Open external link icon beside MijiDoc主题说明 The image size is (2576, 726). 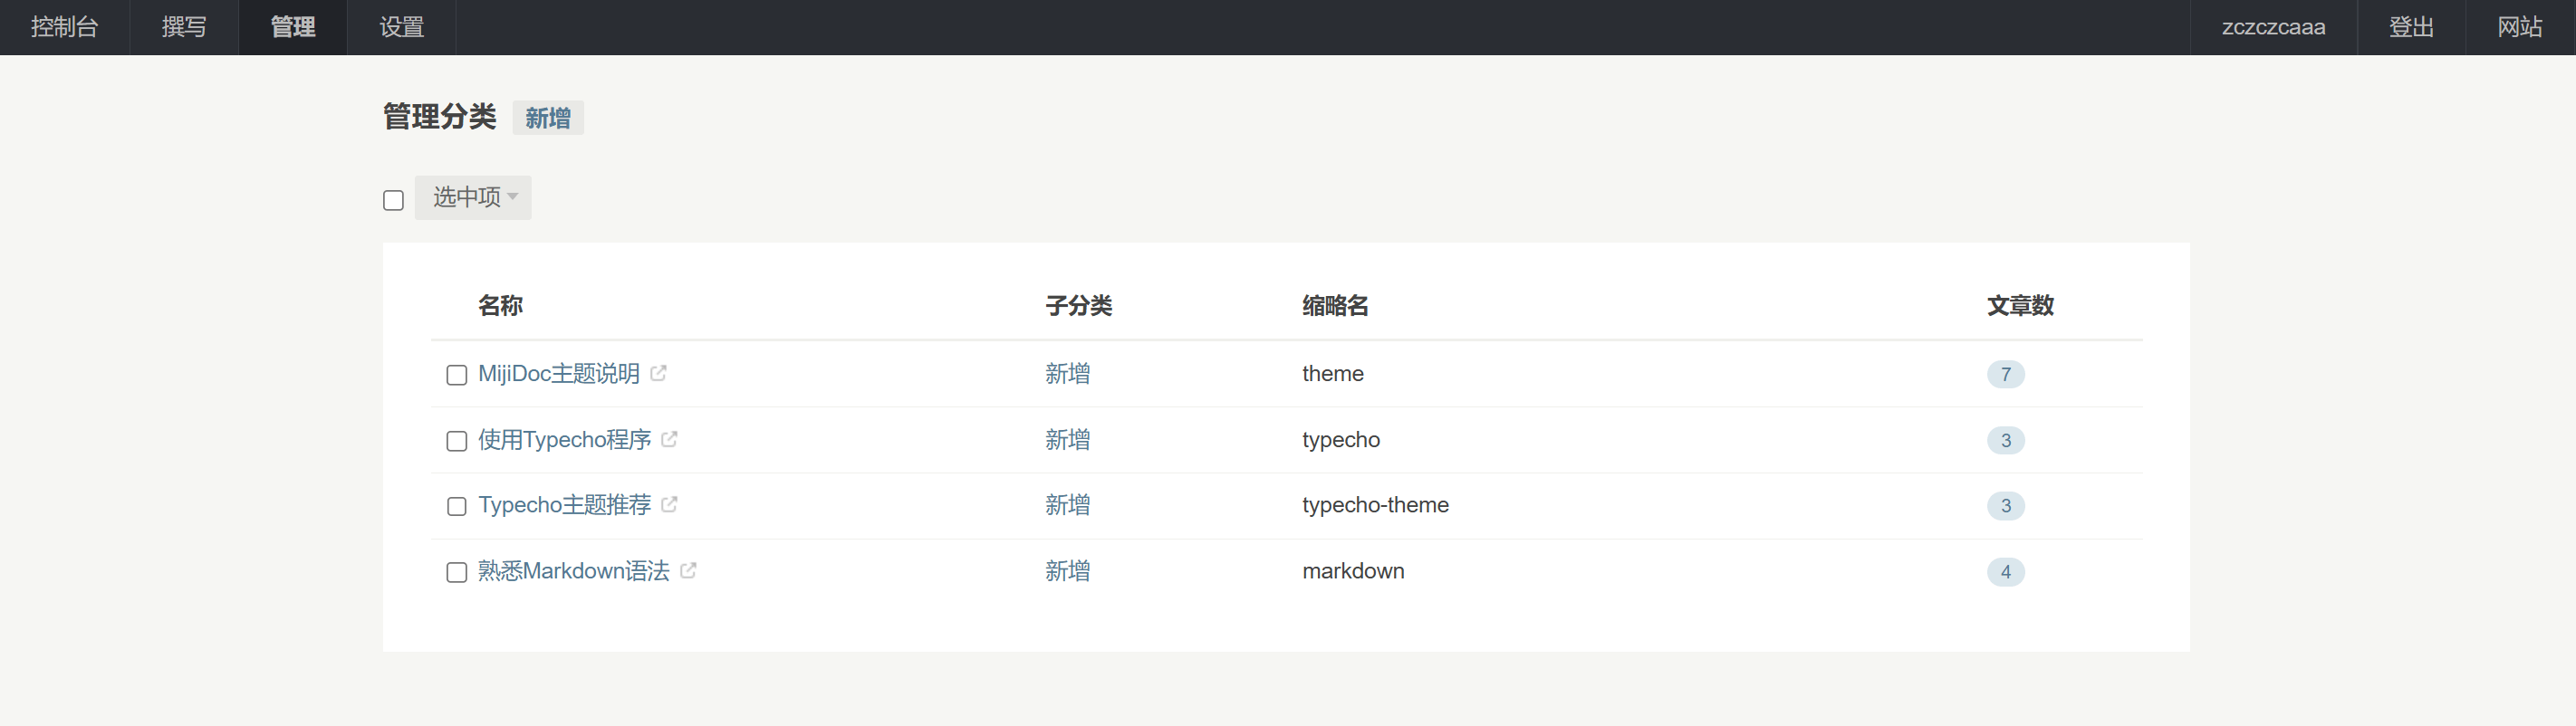658,373
